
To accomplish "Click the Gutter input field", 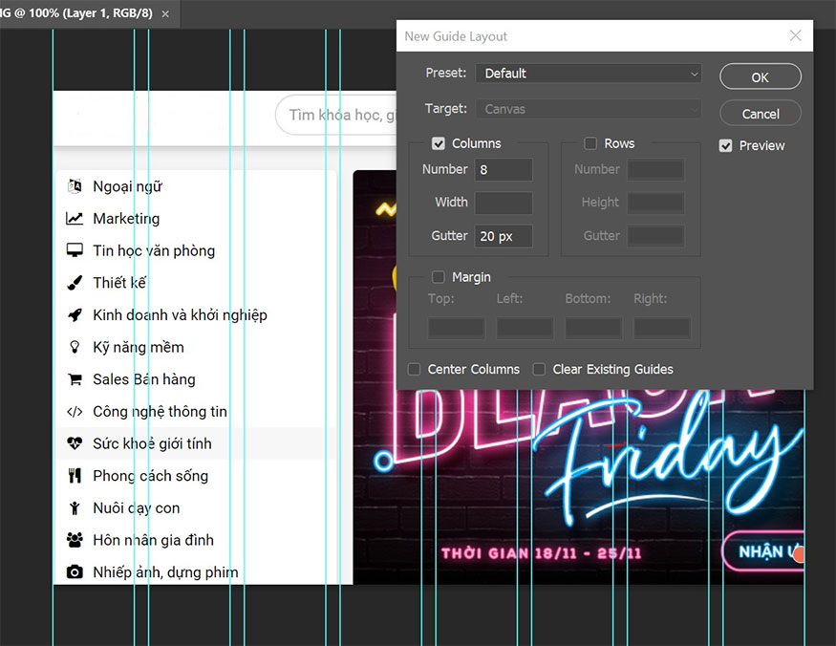I will [x=504, y=236].
